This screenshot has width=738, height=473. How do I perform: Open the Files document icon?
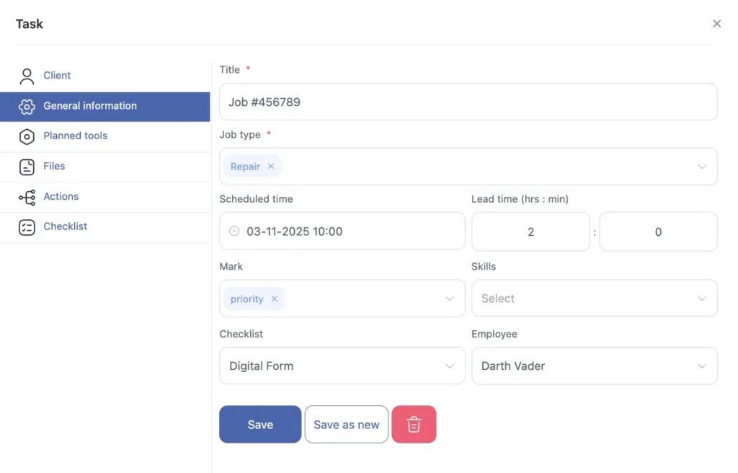point(27,166)
